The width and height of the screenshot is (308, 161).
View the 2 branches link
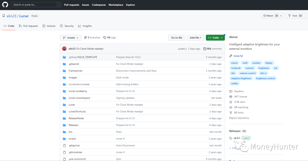[x=92, y=37]
